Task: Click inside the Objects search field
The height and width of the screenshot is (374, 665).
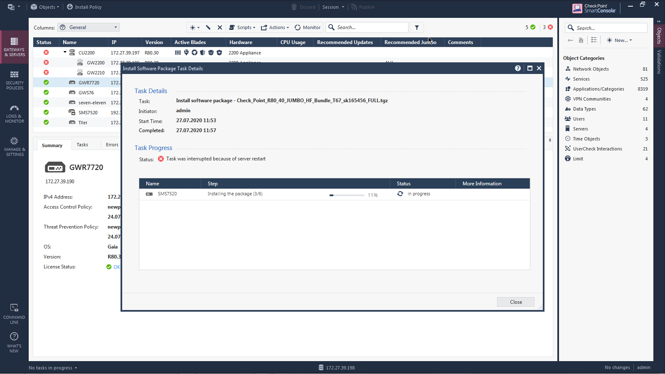Action: pos(607,27)
